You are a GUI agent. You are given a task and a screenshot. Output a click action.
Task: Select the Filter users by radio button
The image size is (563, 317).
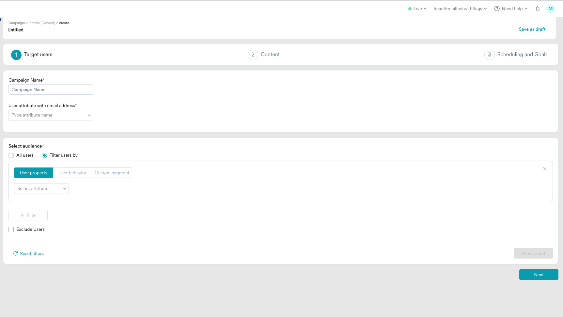coord(44,155)
